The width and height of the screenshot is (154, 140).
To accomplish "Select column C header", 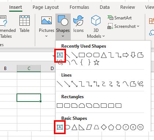I will coord(29,68).
